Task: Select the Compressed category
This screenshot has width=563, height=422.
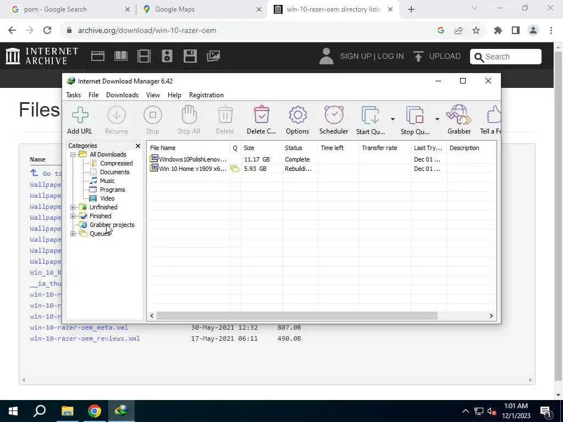Action: pyautogui.click(x=117, y=163)
